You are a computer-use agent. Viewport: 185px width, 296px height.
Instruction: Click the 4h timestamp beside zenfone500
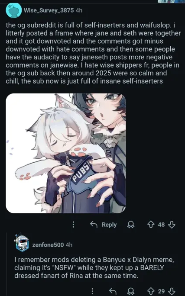click(x=69, y=245)
